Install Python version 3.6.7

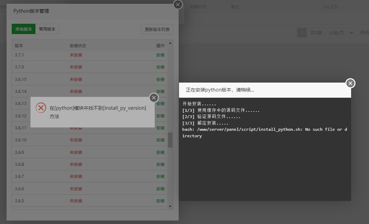(x=160, y=177)
